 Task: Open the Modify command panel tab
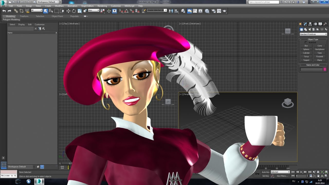(305, 24)
